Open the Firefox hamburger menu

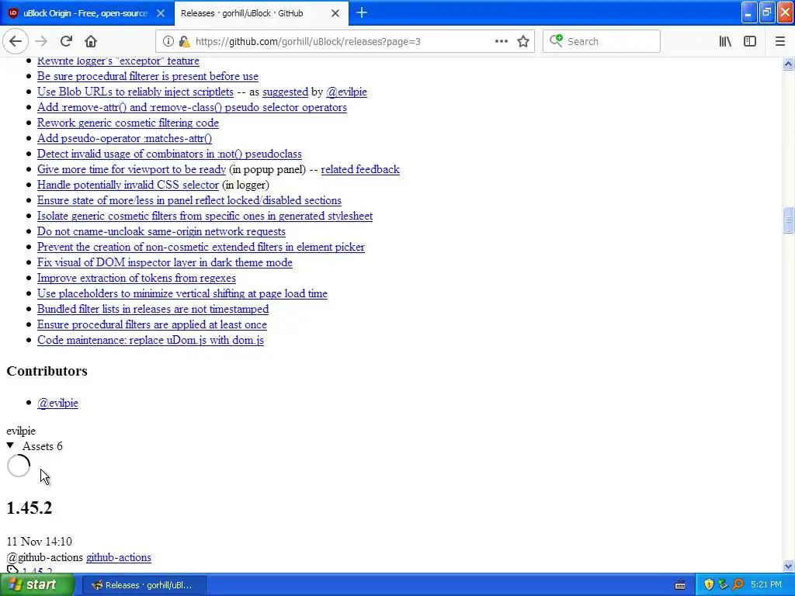[779, 42]
